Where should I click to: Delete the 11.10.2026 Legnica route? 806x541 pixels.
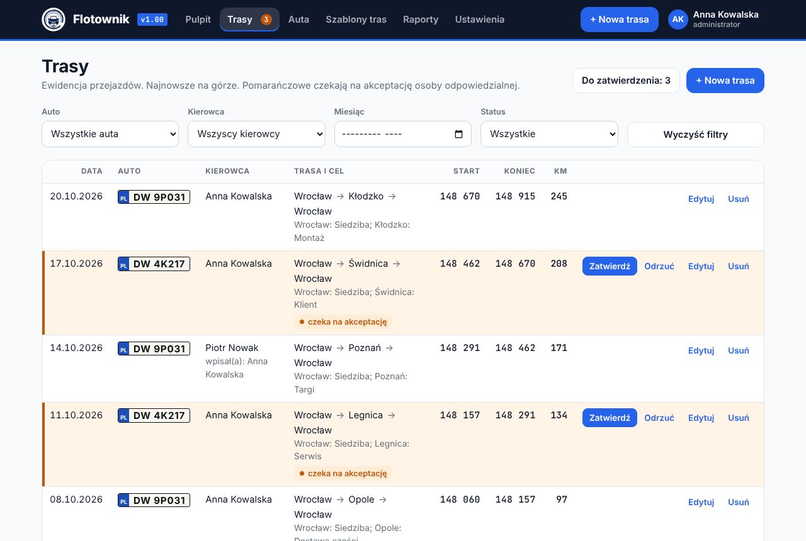click(x=739, y=418)
